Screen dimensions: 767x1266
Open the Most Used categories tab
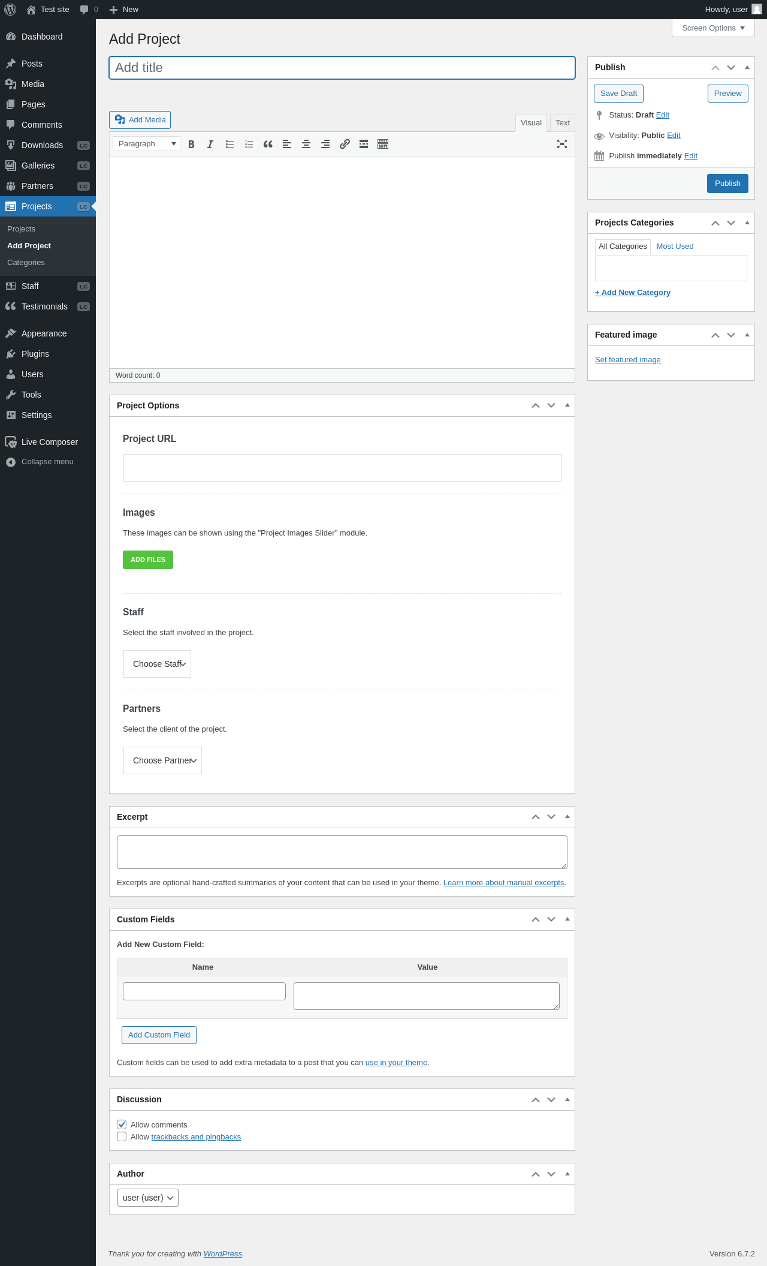pyautogui.click(x=675, y=246)
